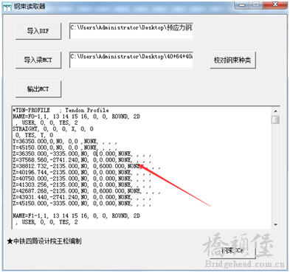Click the 核对钢束种类 button
The width and height of the screenshot is (290, 273).
click(232, 60)
